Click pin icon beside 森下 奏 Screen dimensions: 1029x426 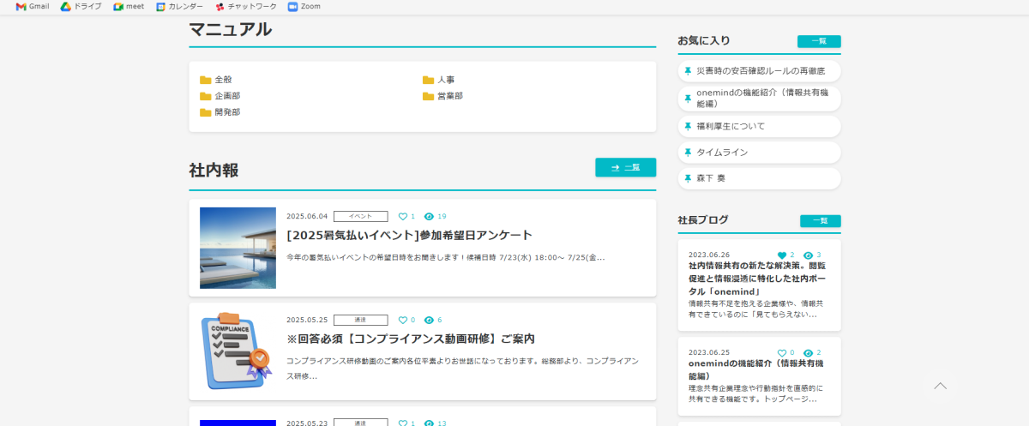[x=688, y=178]
